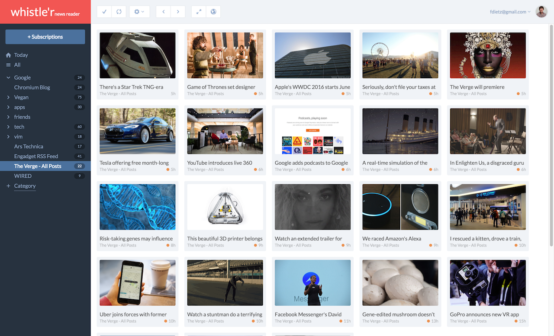Open 'Seriously, don't file your taxes at' article
This screenshot has height=336, width=554.
[399, 87]
